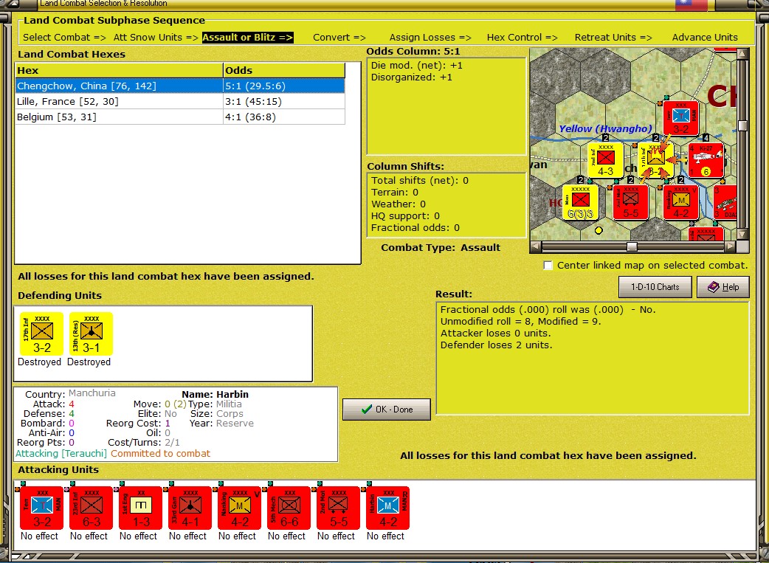Click the Attacking [Terauchi] status text

tap(61, 454)
